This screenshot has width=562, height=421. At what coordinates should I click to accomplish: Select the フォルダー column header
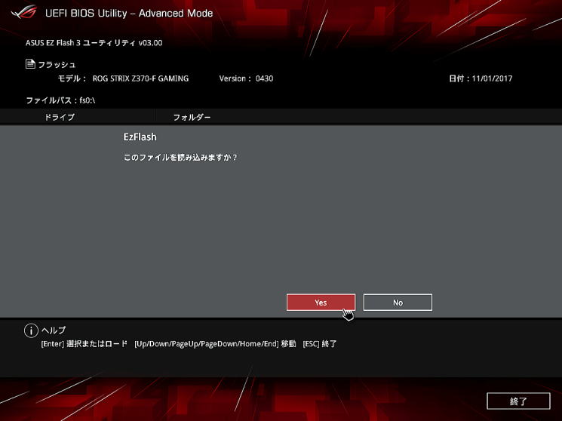tap(192, 117)
